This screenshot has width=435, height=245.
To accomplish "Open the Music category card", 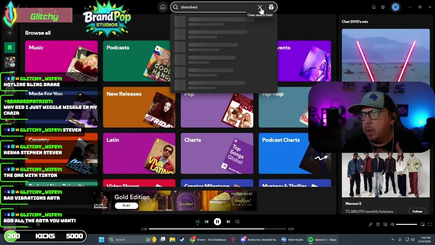I will pyautogui.click(x=61, y=61).
